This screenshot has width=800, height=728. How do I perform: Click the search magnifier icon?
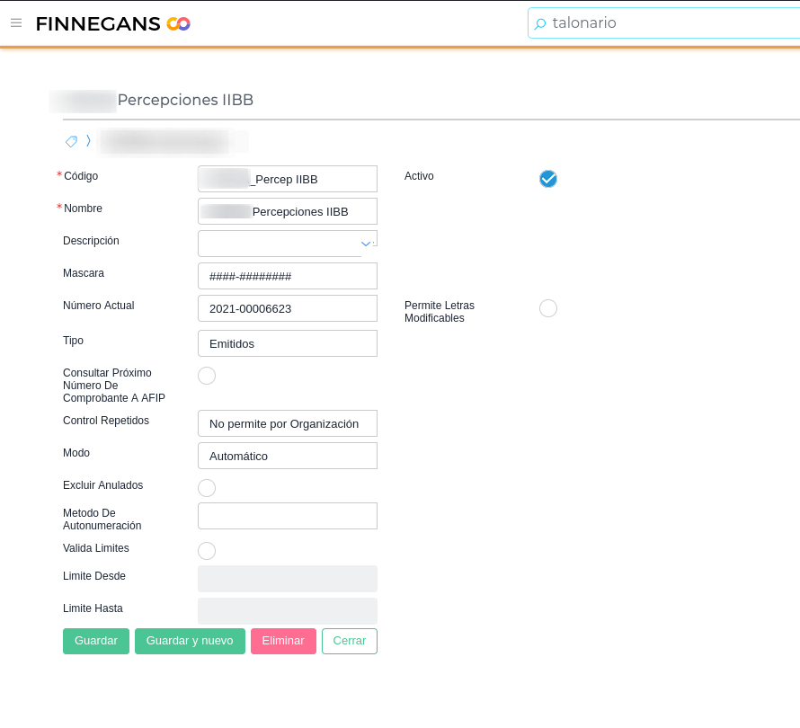coord(540,24)
